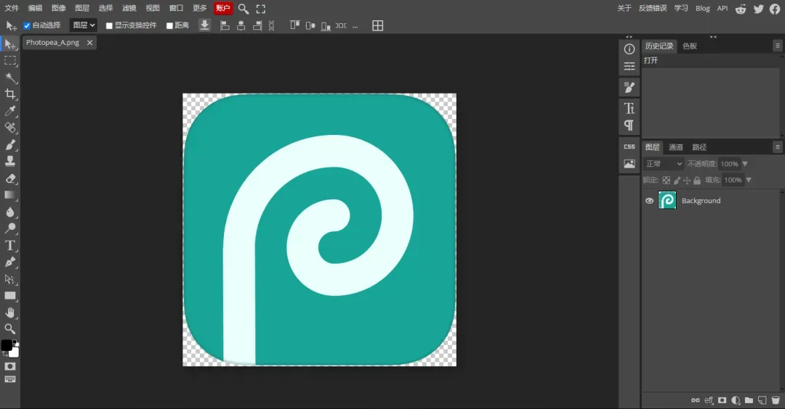
Task: Expand the 不透明度 opacity slider arrow
Action: tap(745, 164)
